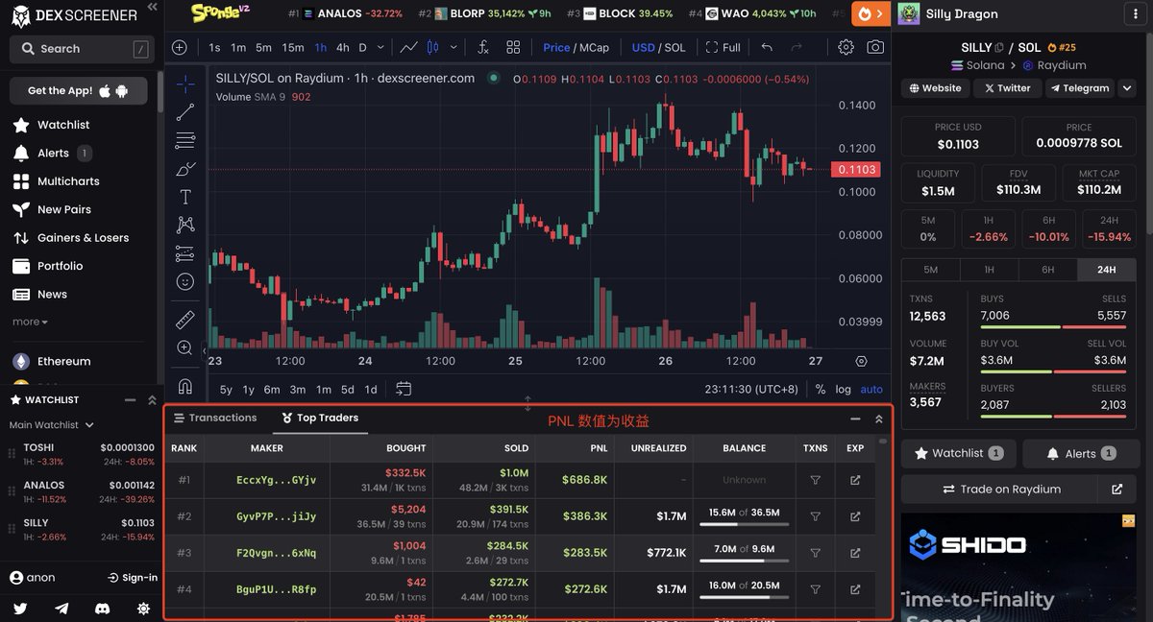Select the zoom in tool
This screenshot has height=622, width=1153.
185,347
